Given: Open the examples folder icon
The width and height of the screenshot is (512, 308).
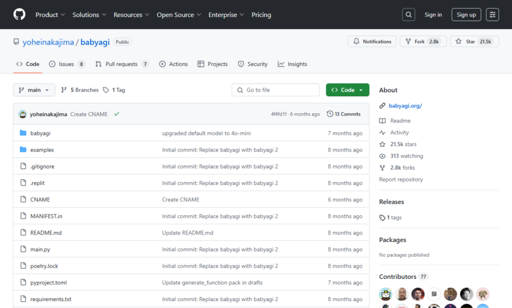Looking at the screenshot, I should [23, 149].
